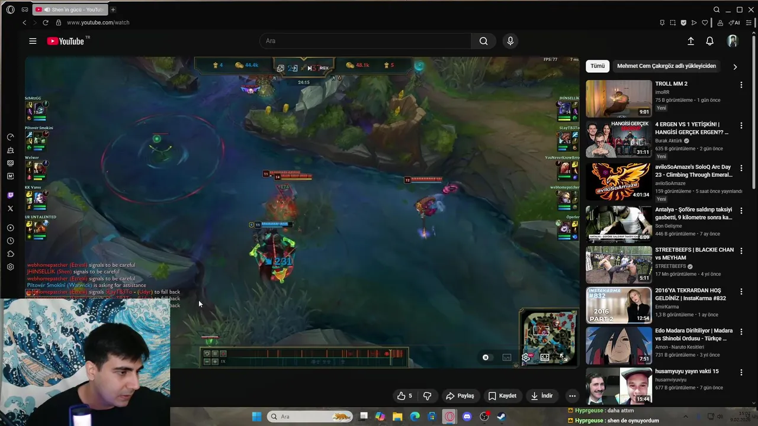Open the X icon in the Opera sidebar
758x426 pixels.
point(10,208)
